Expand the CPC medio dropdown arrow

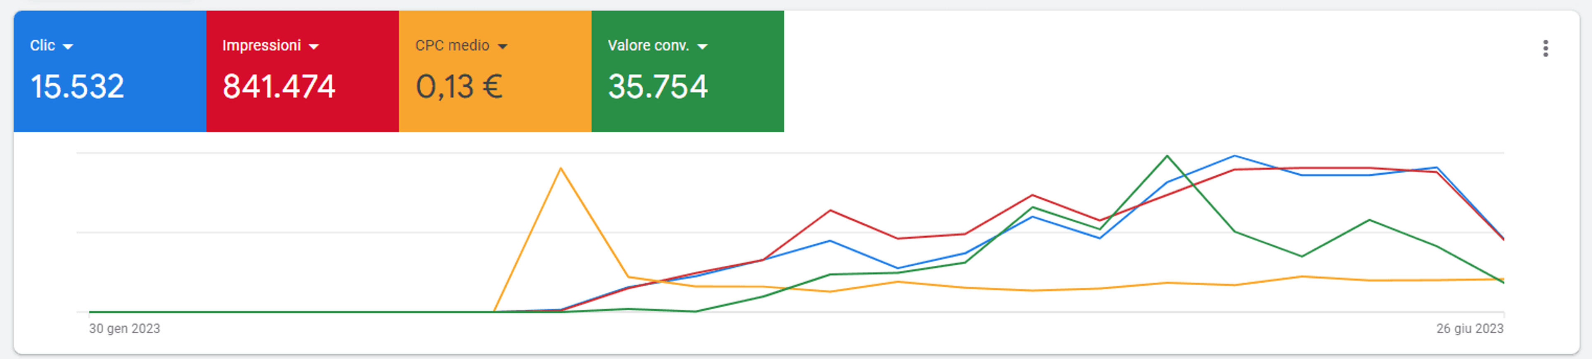(x=502, y=46)
